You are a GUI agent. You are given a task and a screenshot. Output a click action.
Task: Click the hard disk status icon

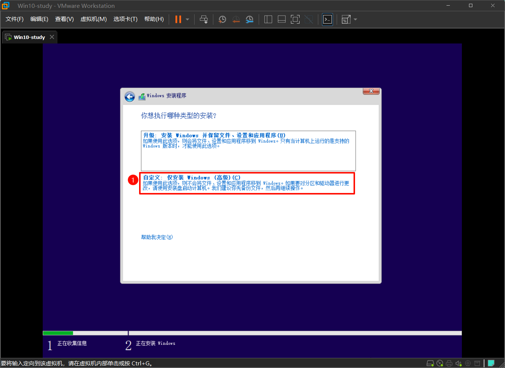coord(430,363)
